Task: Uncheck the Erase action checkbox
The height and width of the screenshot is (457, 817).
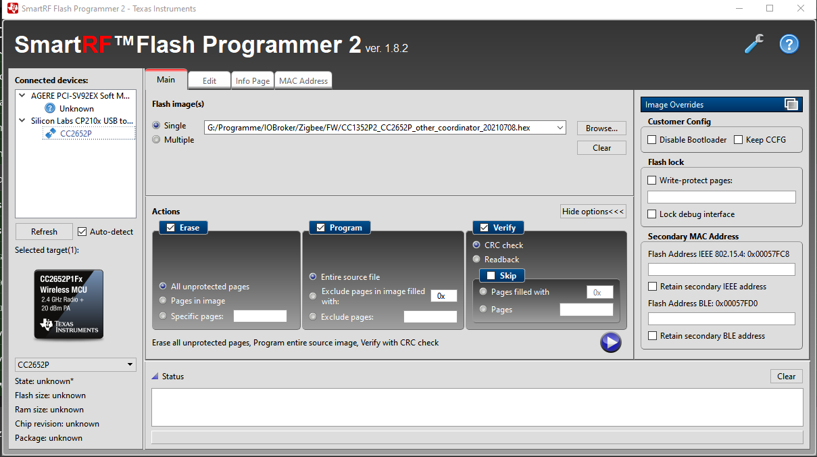Action: [x=170, y=228]
